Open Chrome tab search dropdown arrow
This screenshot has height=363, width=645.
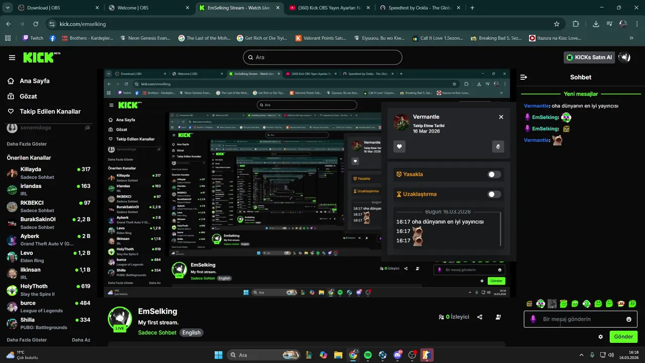(x=8, y=8)
